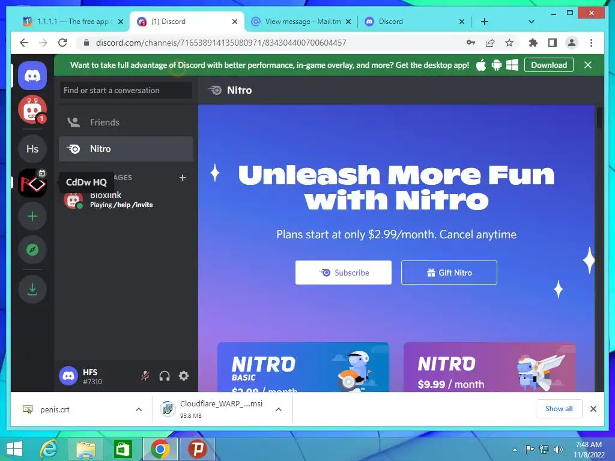Open the Windows Start button
This screenshot has width=615, height=461.
point(14,449)
